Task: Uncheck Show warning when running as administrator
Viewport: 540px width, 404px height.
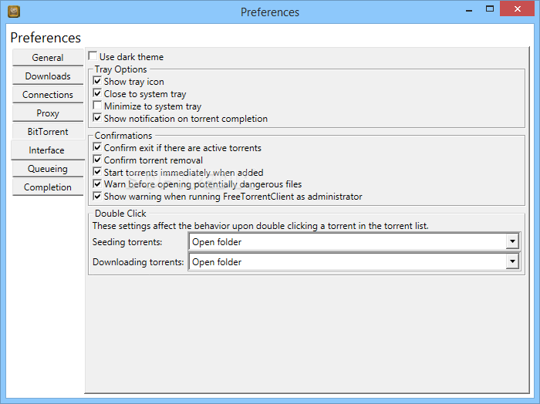Action: click(x=97, y=196)
